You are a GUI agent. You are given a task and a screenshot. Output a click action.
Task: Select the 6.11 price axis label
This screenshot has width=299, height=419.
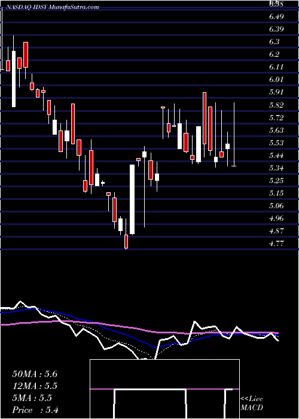point(276,67)
